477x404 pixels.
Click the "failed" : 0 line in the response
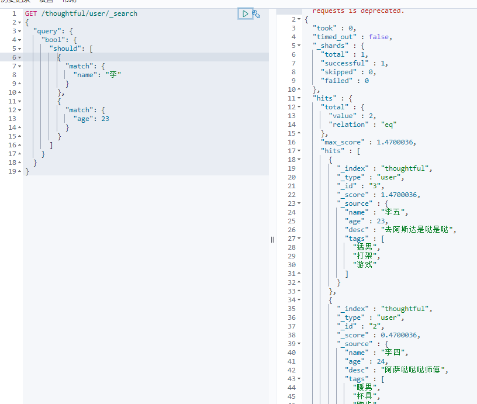pos(345,81)
